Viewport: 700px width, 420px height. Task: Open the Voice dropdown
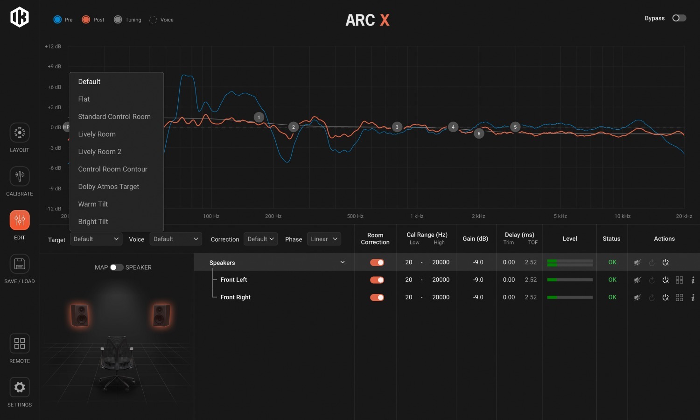coord(175,239)
